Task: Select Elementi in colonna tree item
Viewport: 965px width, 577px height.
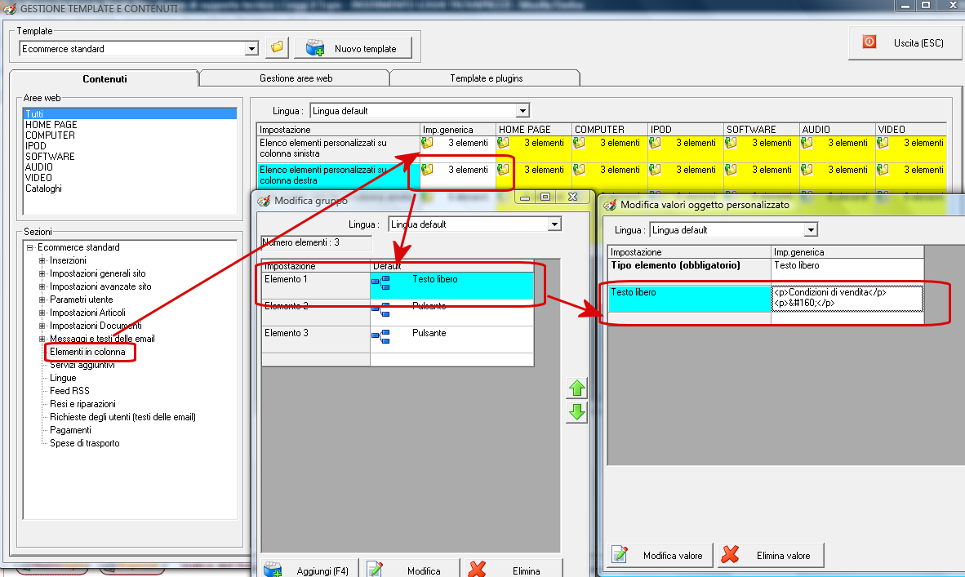Action: (x=87, y=352)
